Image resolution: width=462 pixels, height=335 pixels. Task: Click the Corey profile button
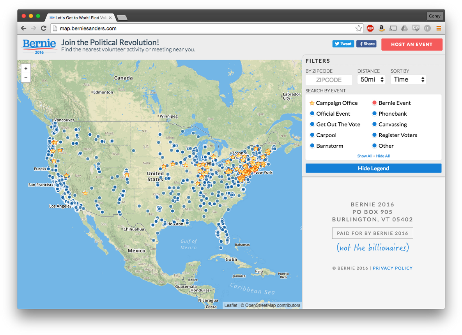pyautogui.click(x=434, y=16)
